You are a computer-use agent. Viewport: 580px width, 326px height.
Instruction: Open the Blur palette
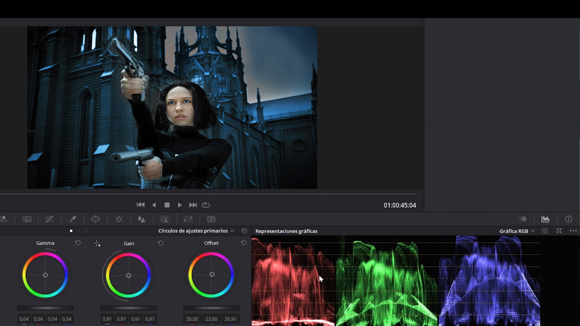pyautogui.click(x=141, y=219)
